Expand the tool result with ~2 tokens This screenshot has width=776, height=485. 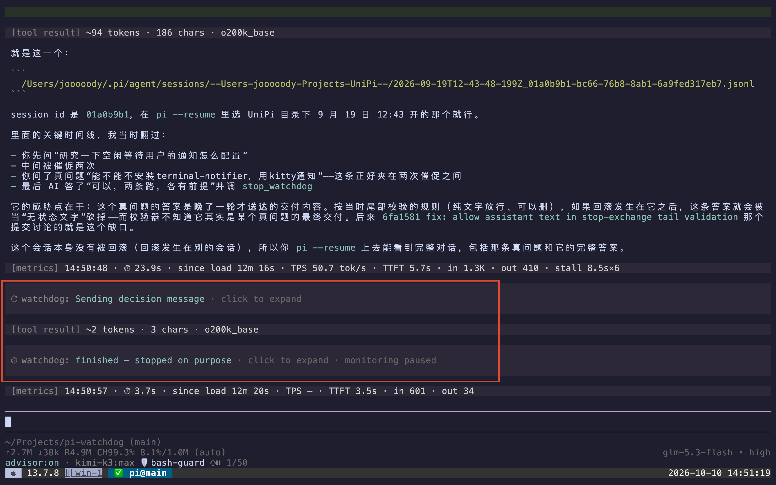point(388,330)
